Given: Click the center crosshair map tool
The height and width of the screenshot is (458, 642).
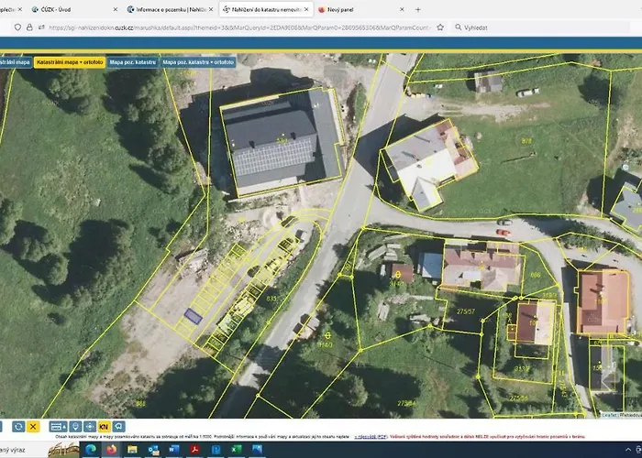Looking at the screenshot, I should pyautogui.click(x=90, y=427).
